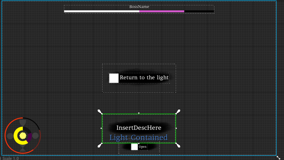Click the boss health bar's white segment

(101, 11)
